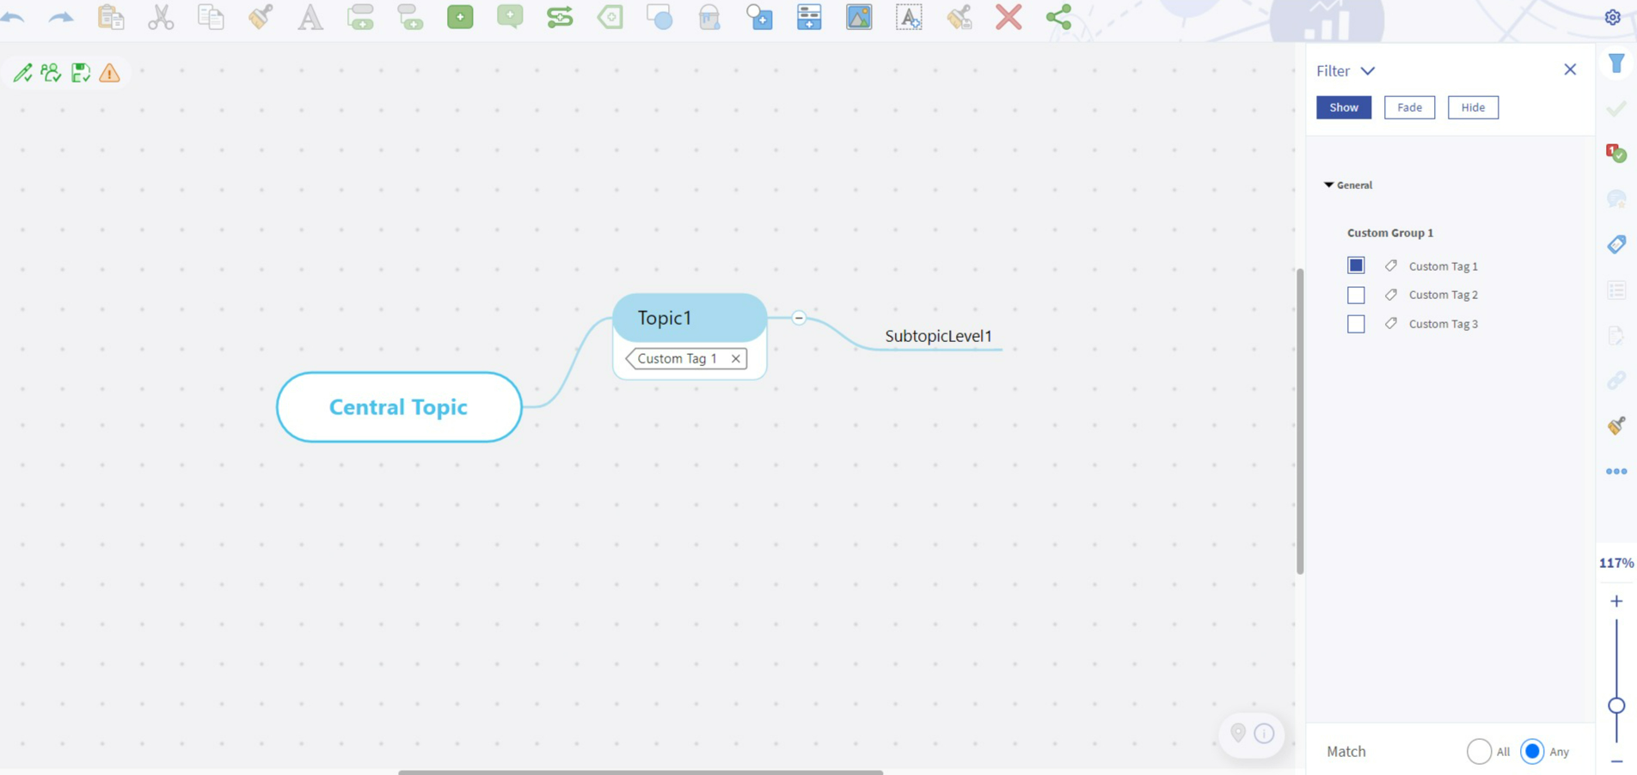
Task: Select the All match radio button
Action: [x=1479, y=751]
